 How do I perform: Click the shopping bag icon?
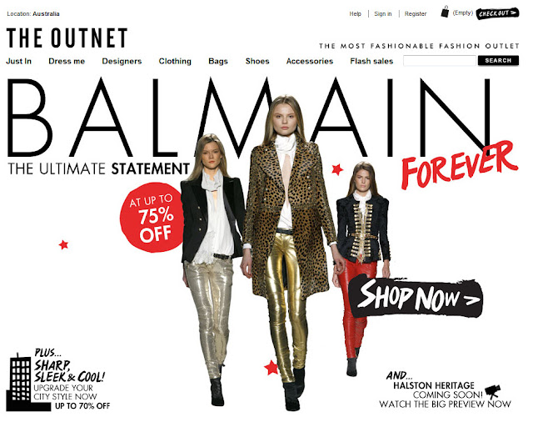coord(445,12)
